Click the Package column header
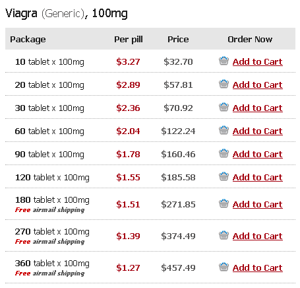Viewport: 300px width, 288px height. tap(28, 40)
